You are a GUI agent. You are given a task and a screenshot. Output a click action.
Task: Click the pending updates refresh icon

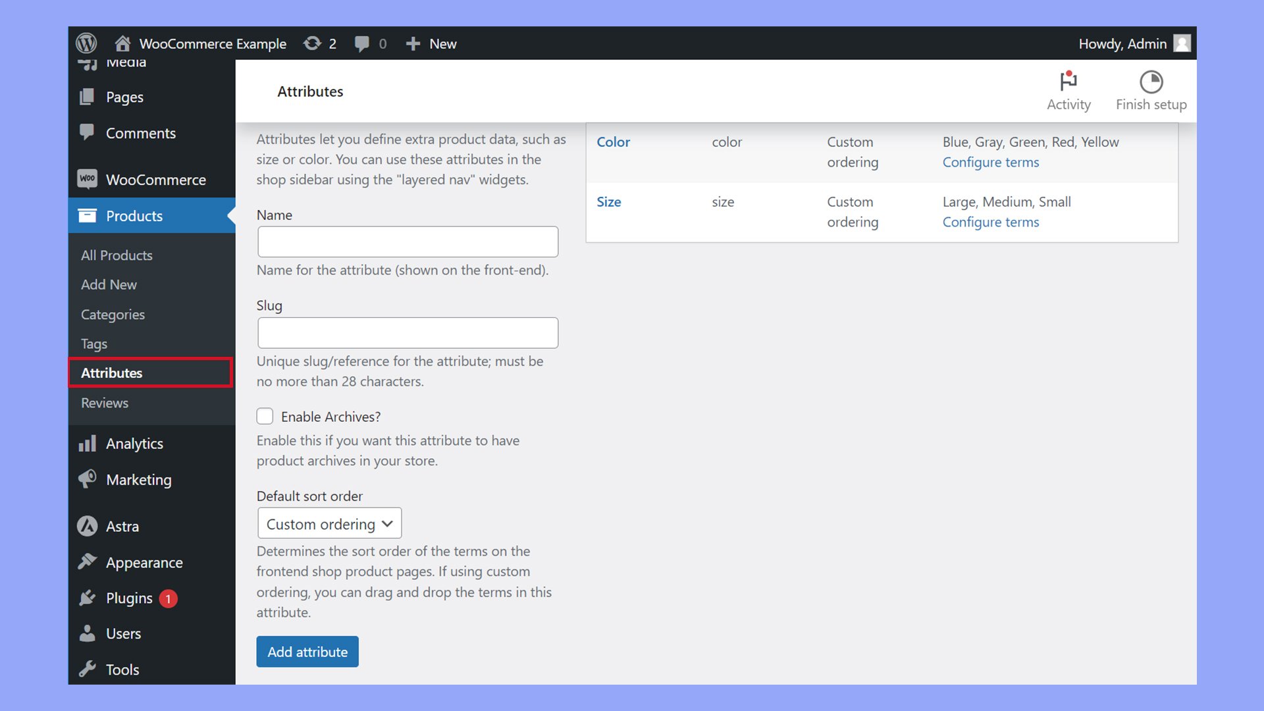pos(313,43)
